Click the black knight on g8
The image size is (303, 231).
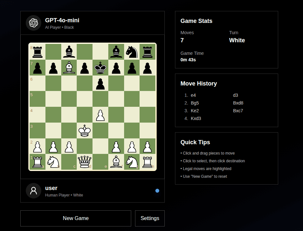(132, 52)
